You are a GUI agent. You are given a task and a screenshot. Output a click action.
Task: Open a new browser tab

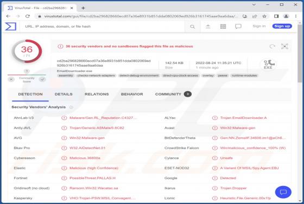coord(83,8)
